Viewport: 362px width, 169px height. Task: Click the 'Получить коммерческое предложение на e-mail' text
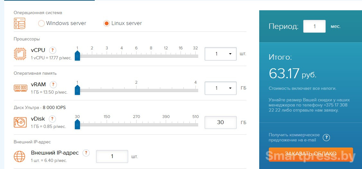(294, 138)
